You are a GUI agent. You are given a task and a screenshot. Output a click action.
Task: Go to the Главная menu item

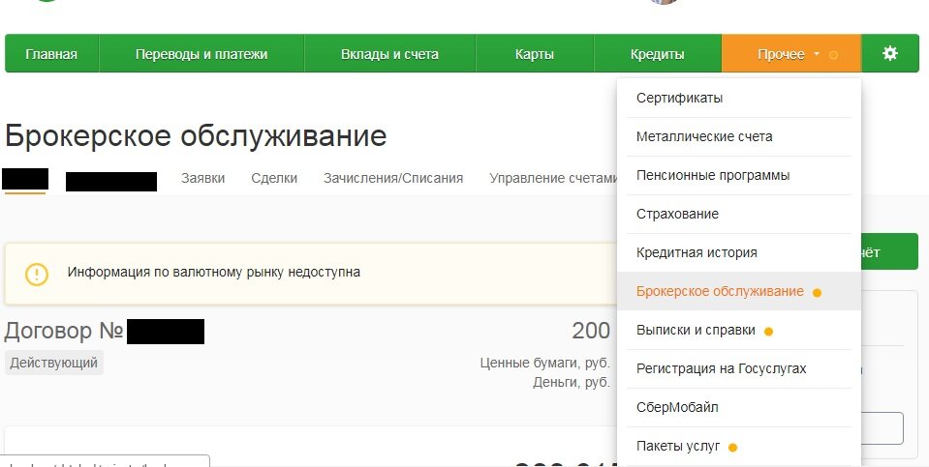pos(51,54)
